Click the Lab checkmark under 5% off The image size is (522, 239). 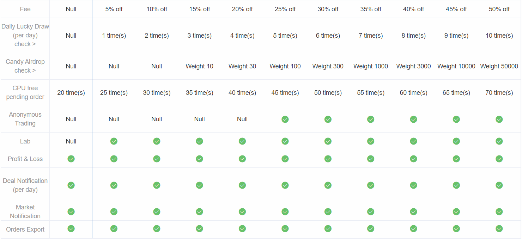tap(114, 141)
